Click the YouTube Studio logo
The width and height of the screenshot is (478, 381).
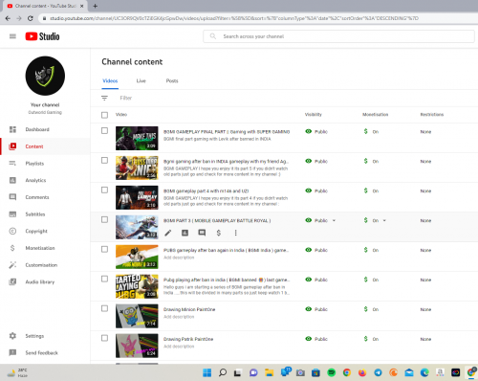42,36
